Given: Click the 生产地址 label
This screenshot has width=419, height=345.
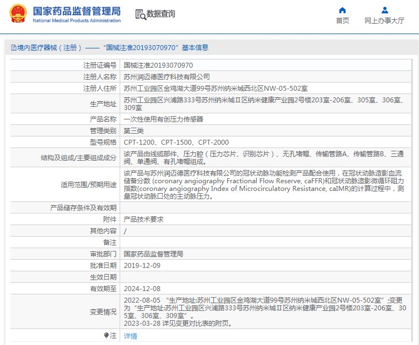Looking at the screenshot, I should pos(103,103).
